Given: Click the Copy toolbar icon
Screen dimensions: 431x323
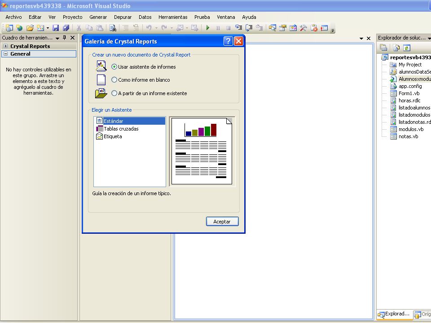Looking at the screenshot, I should point(89,28).
